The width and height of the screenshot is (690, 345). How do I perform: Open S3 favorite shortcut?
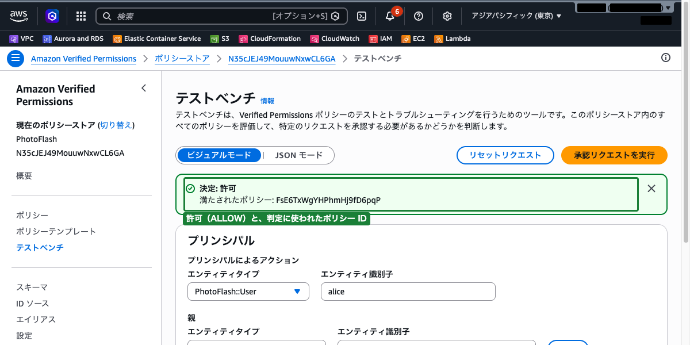tap(220, 39)
